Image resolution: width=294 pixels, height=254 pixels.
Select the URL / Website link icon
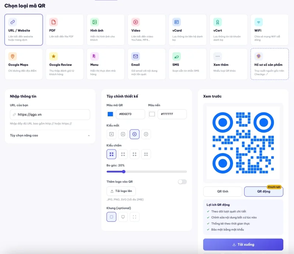click(12, 22)
